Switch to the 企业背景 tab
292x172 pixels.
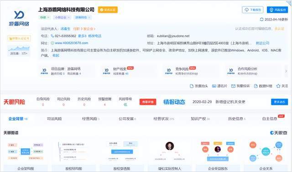(18, 119)
